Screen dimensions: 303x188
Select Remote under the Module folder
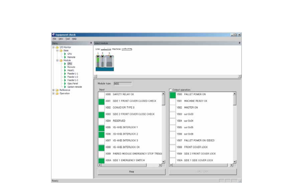pyautogui.click(x=71, y=67)
